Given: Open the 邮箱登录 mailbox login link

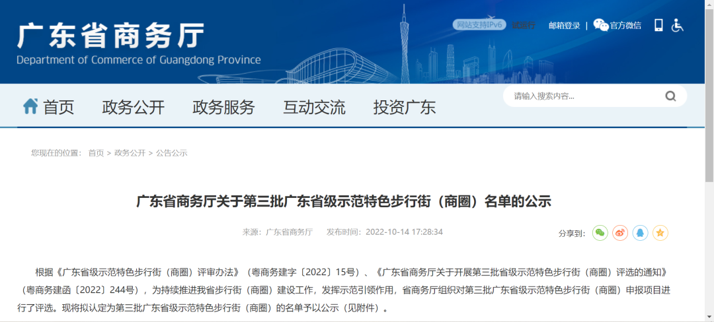Looking at the screenshot, I should click(x=564, y=26).
